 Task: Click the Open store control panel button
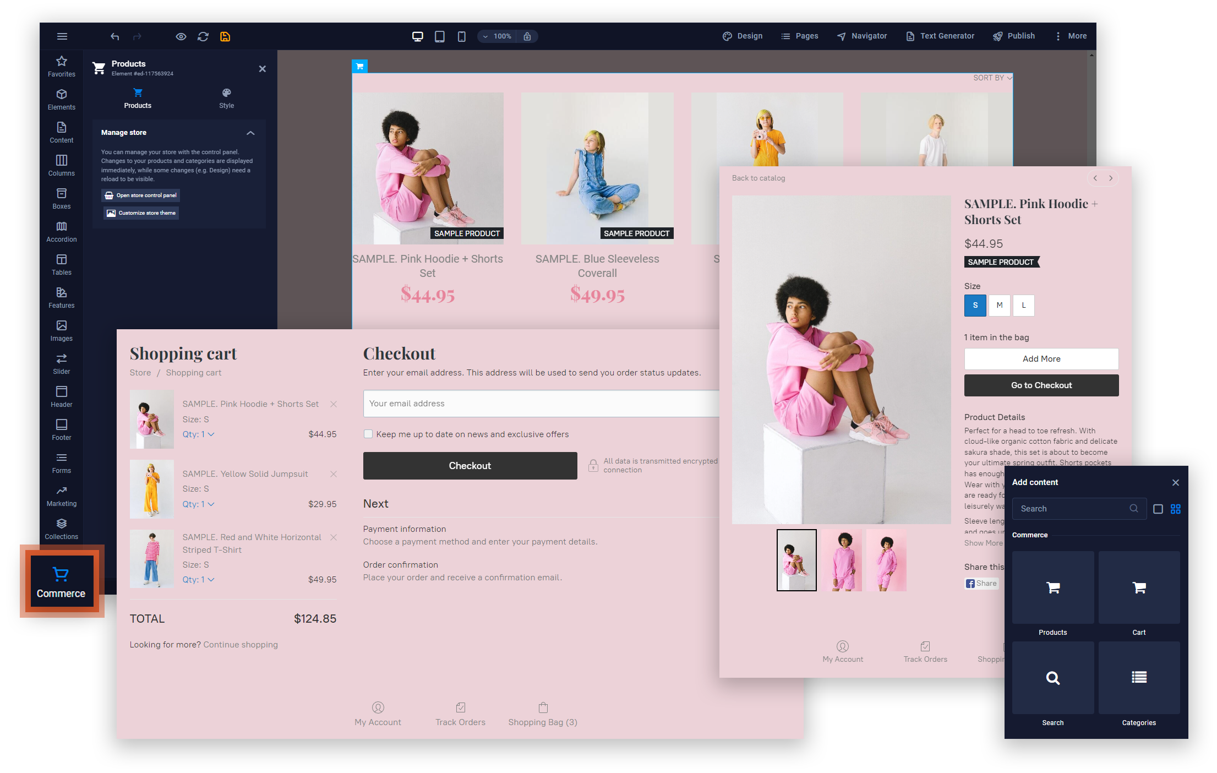[x=141, y=195]
